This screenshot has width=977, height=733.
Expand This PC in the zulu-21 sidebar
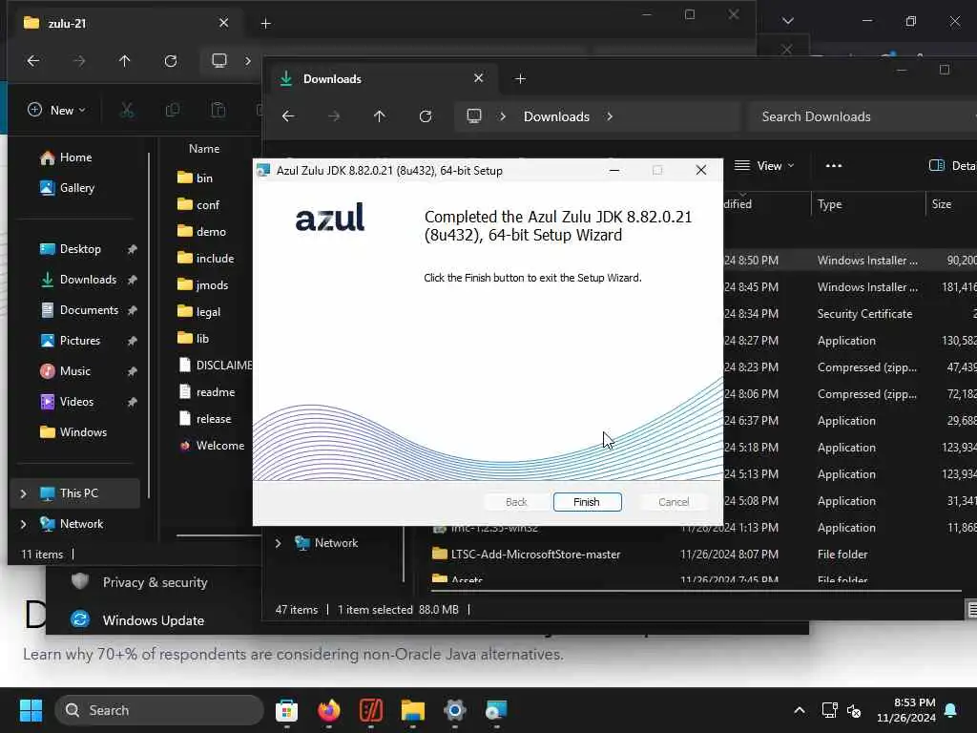click(24, 493)
